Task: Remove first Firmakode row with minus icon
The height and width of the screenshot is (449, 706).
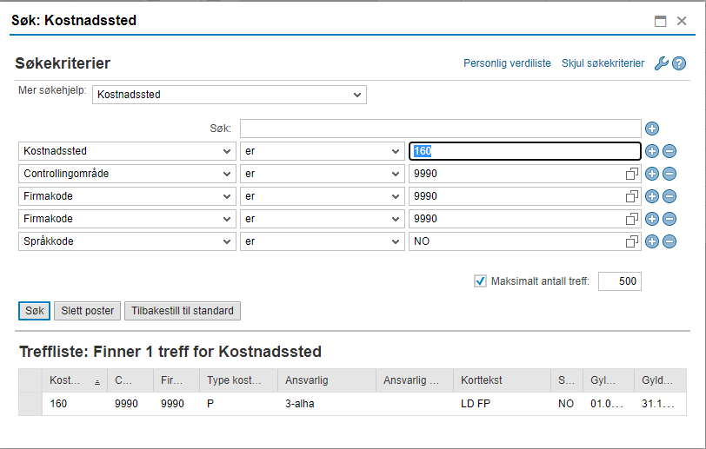Action: 669,196
